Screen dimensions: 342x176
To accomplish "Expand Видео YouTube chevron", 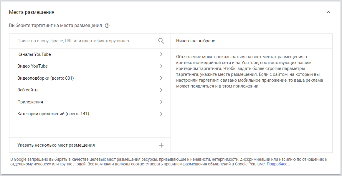I will 161,66.
